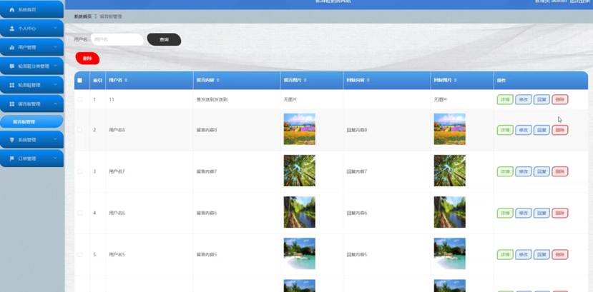Click 回复 for row 1 (user 11)
Viewport: 593px width, 292px height.
click(x=541, y=100)
